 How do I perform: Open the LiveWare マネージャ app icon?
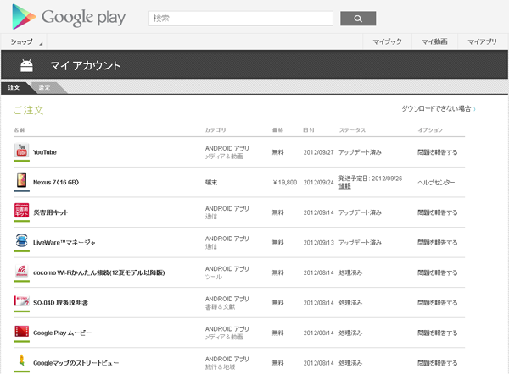pos(22,240)
